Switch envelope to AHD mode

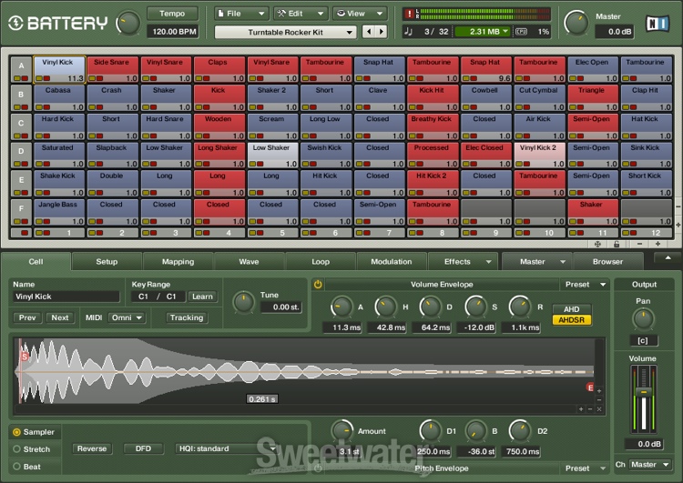point(572,309)
